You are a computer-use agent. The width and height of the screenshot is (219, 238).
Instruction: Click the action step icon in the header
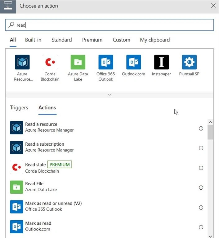(8, 7)
